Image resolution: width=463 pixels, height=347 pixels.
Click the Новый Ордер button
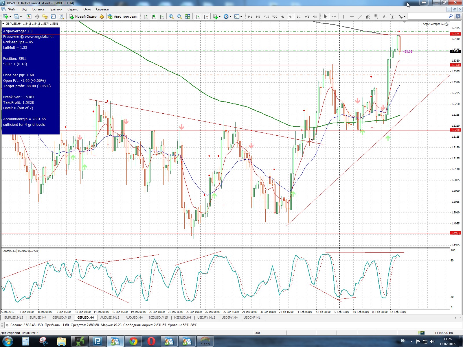[83, 16]
